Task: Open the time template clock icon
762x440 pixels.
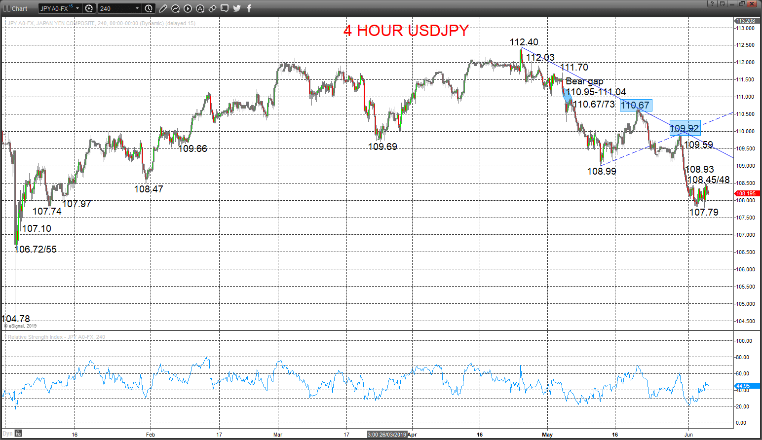Action: coord(149,8)
